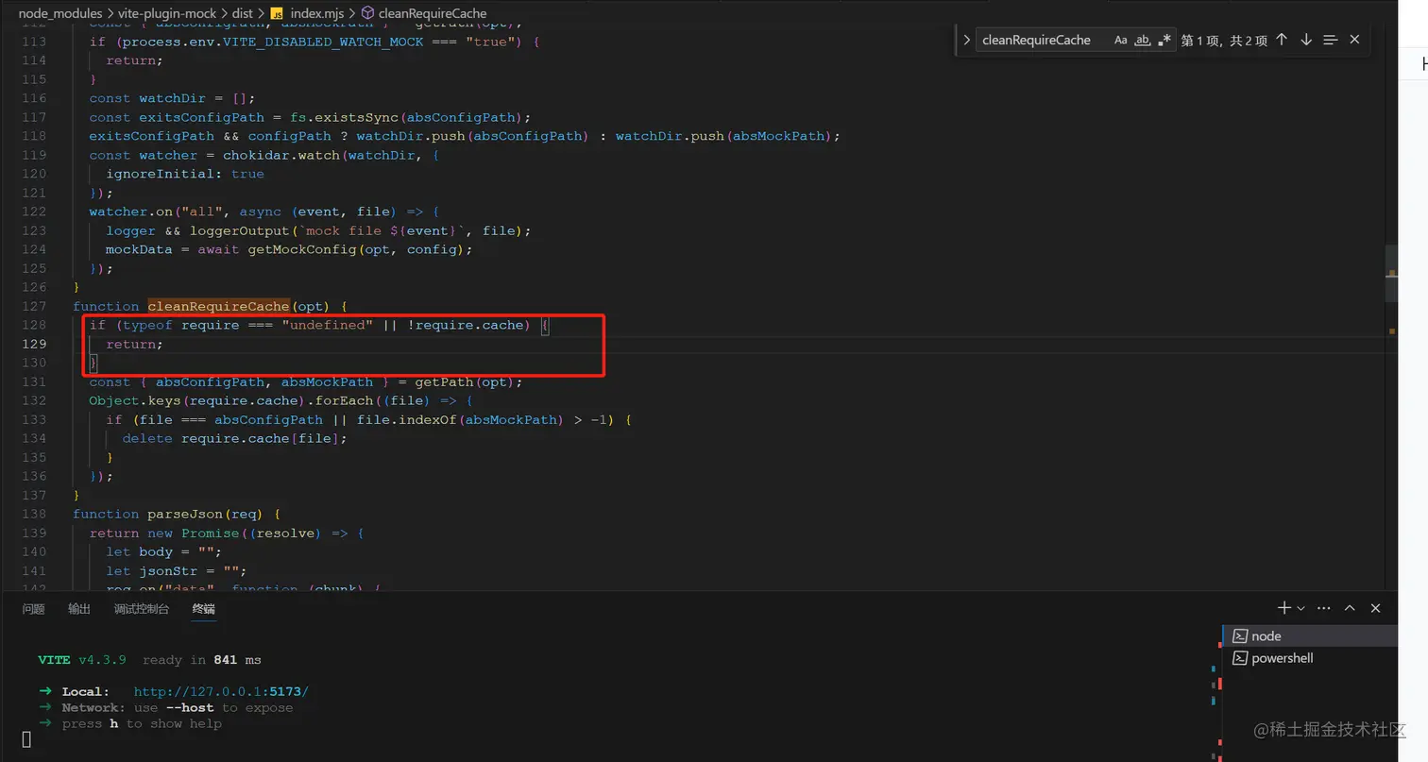Close the search widget with the X
This screenshot has width=1428, height=762.
1354,40
